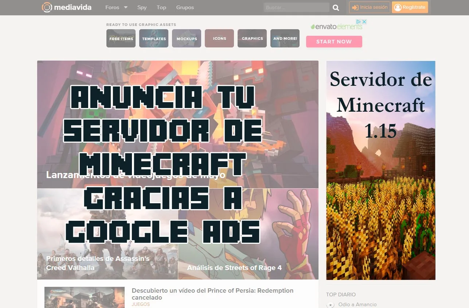Click the JUEGOS category tag
The width and height of the screenshot is (469, 308).
tap(141, 304)
